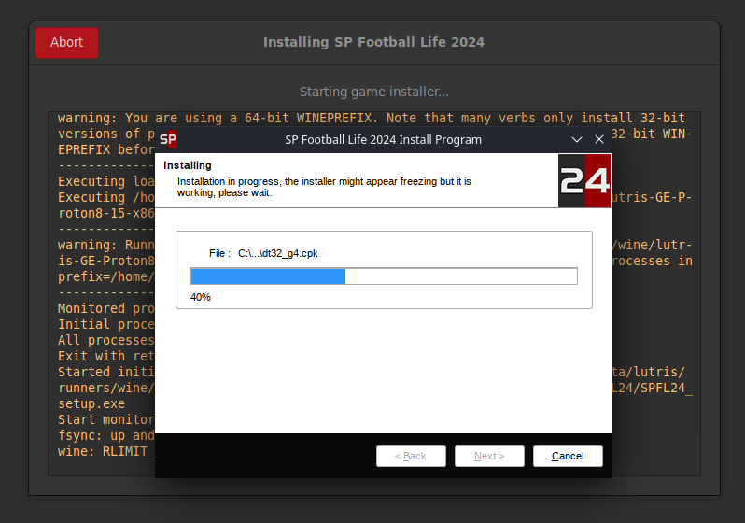745x523 pixels.
Task: Close the Install Program dialog
Action: click(x=599, y=139)
